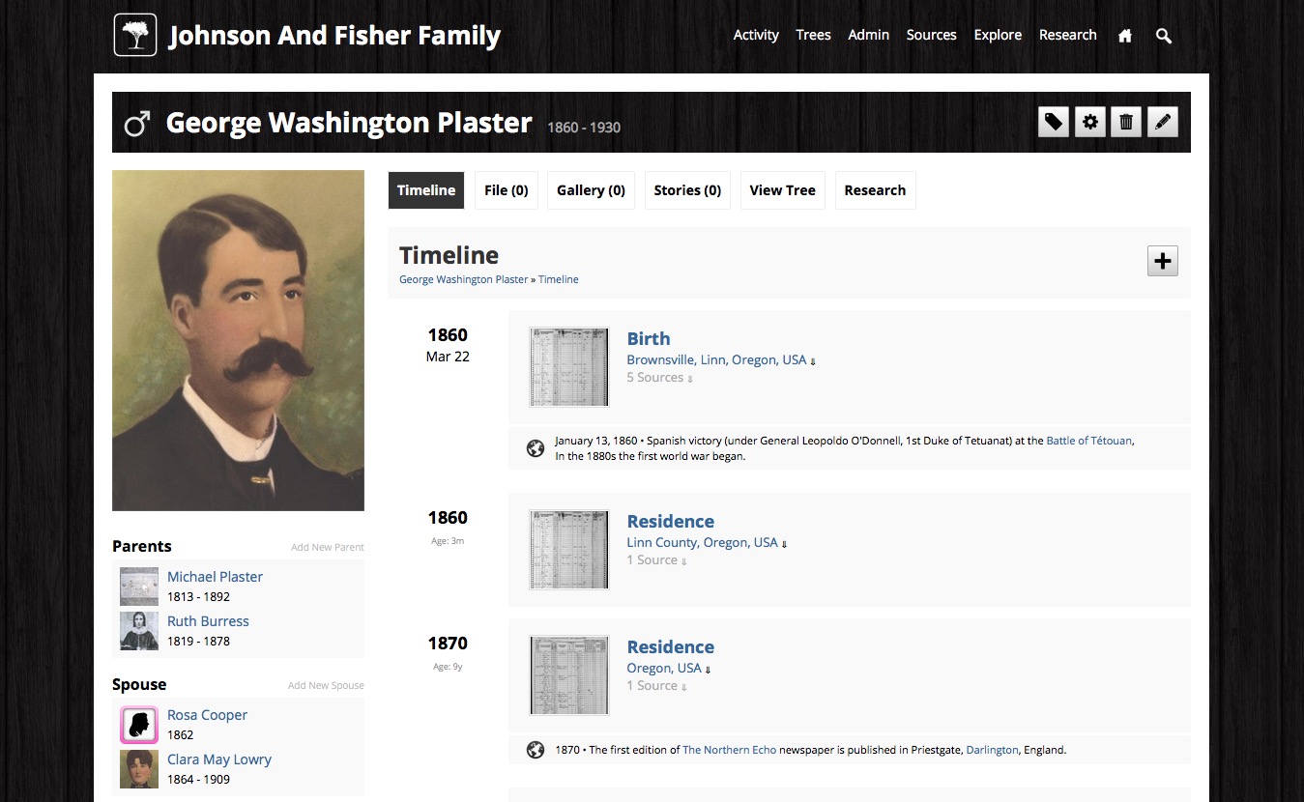Expand the 5 Sources arrow under Birth
Screen dimensions: 1304x802
pos(690,379)
